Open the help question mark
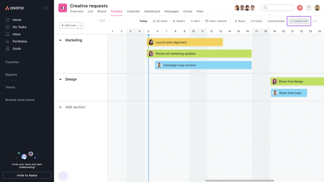 tap(308, 8)
